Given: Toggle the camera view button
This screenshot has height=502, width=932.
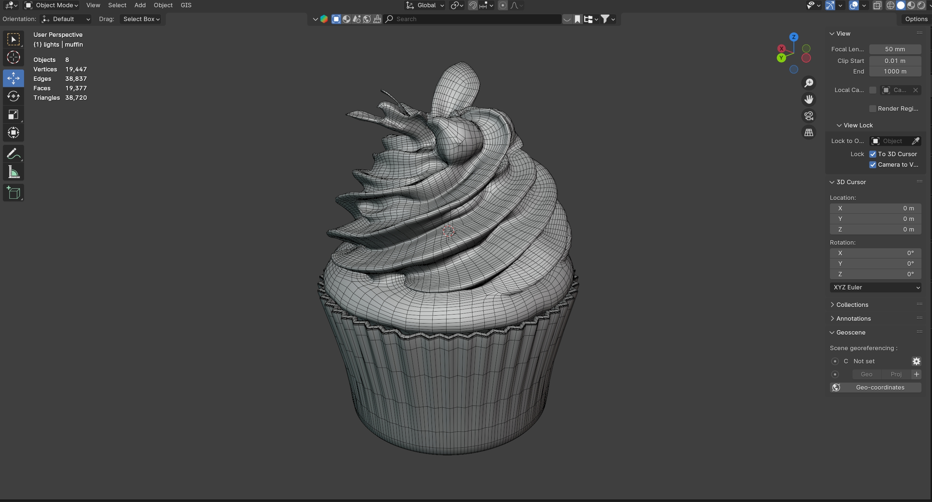Looking at the screenshot, I should tap(809, 116).
